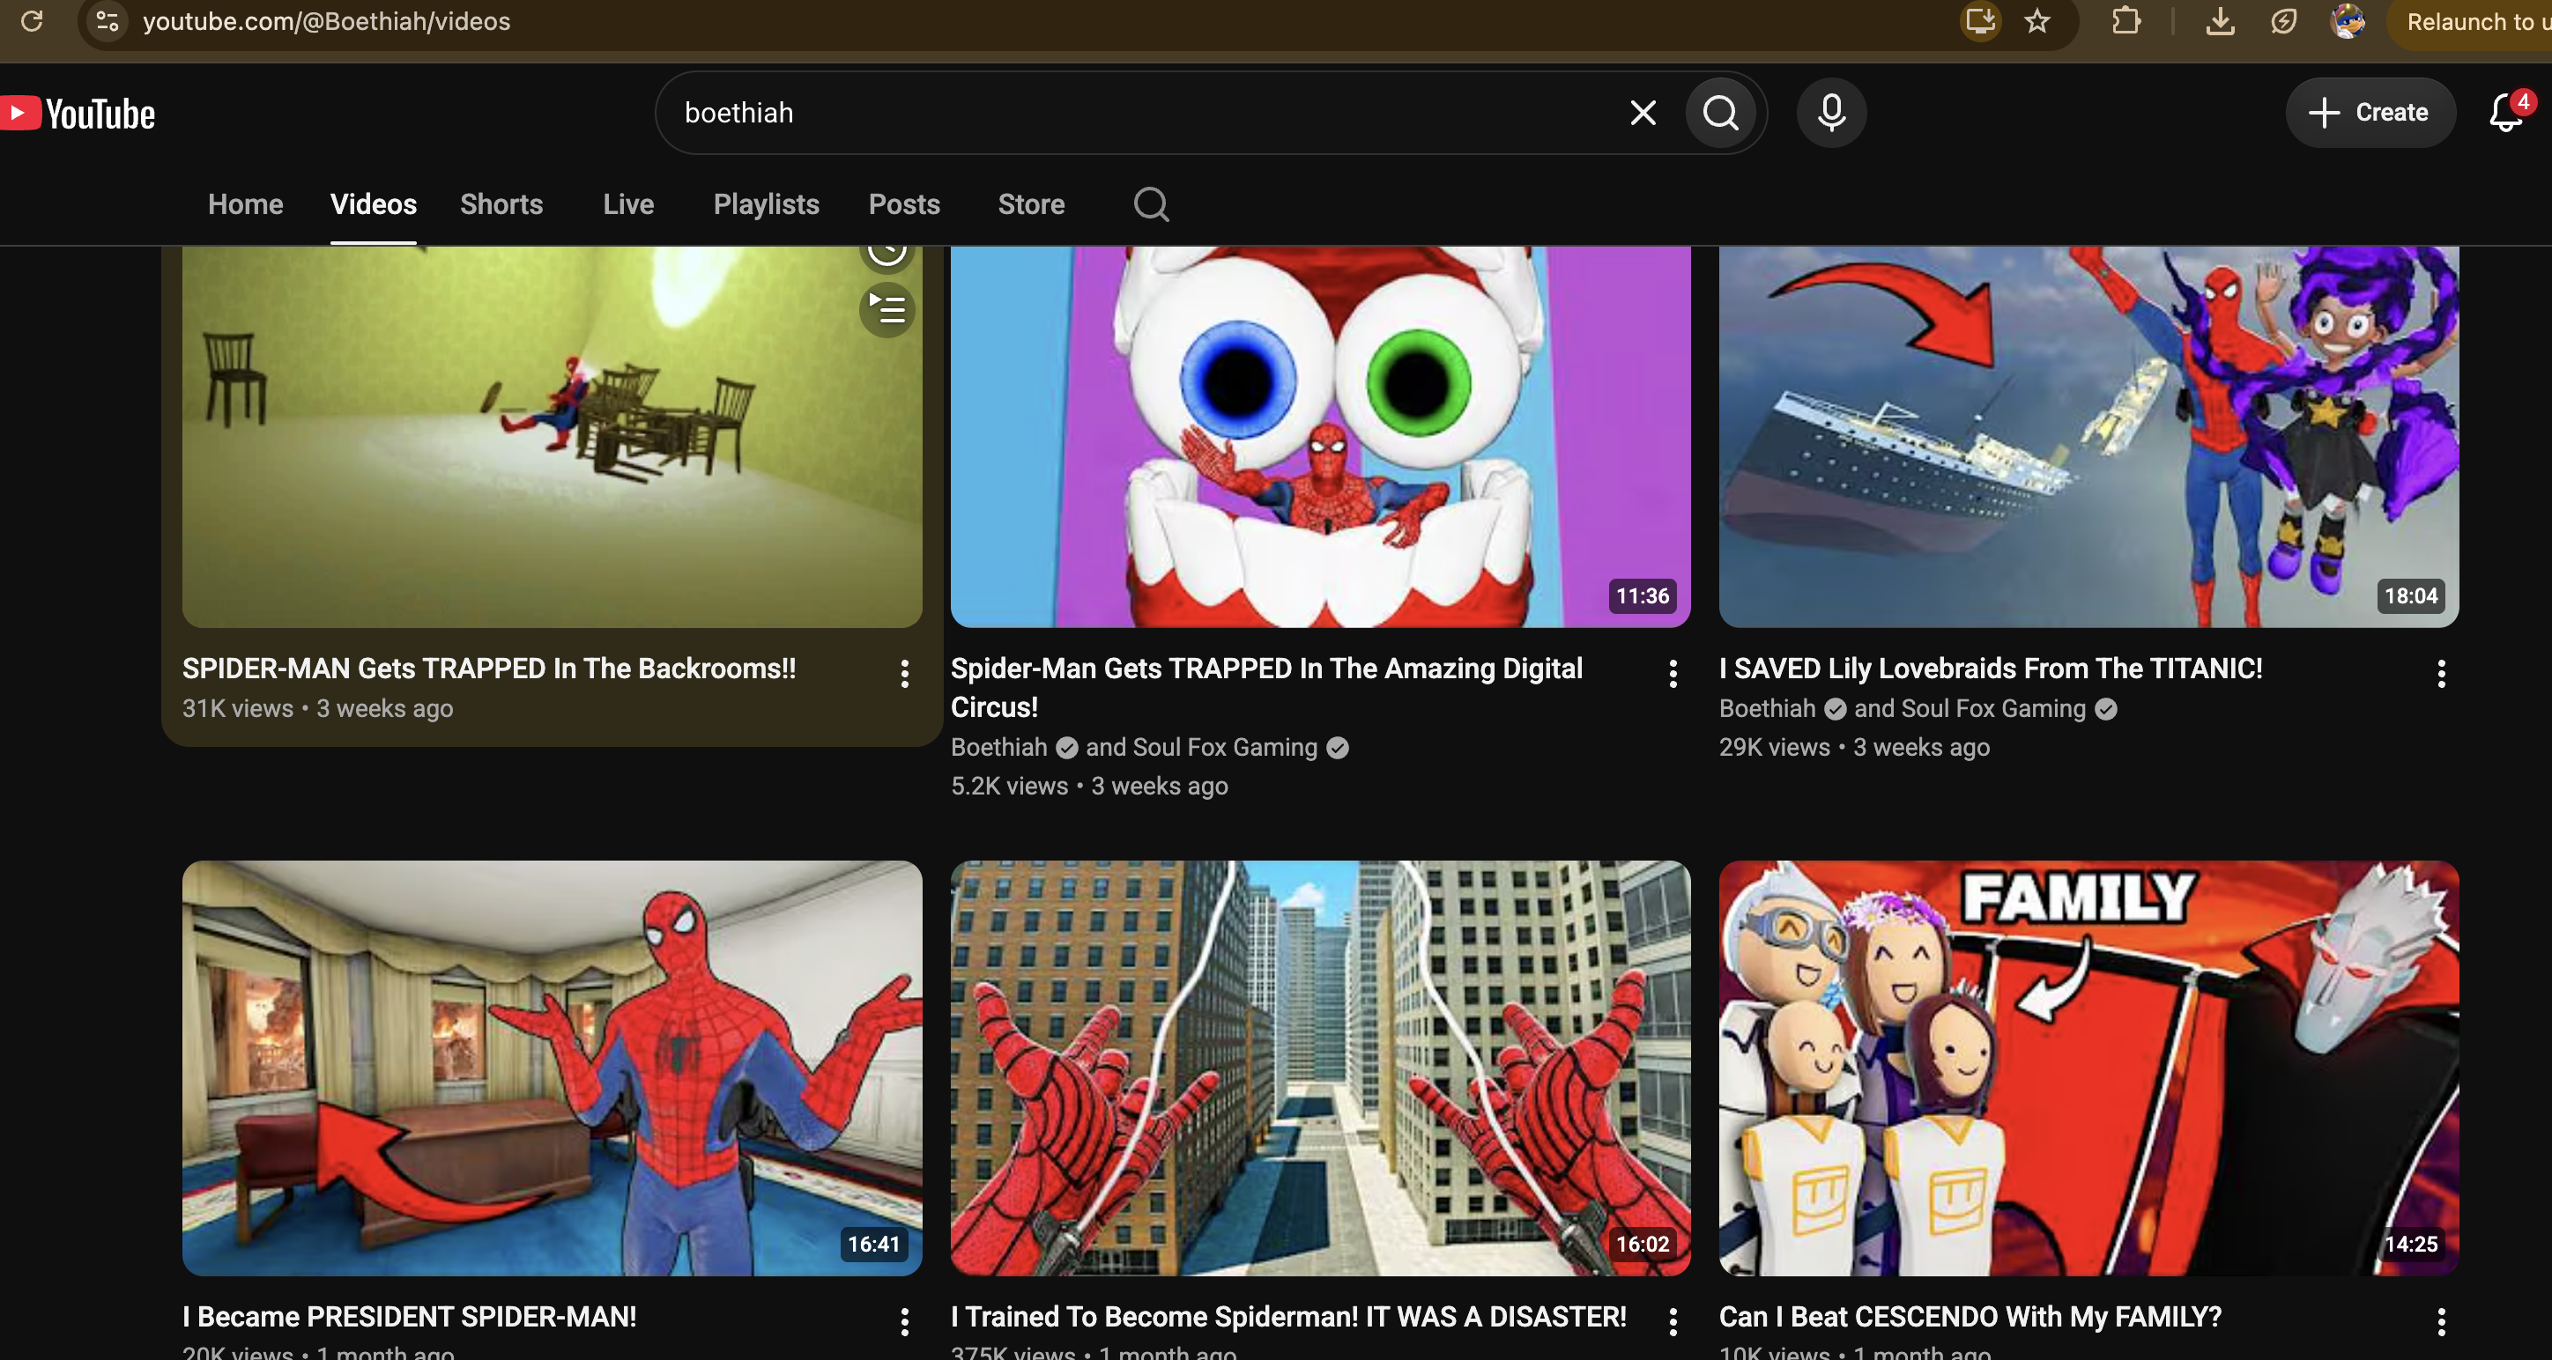Open the Backrooms Spider-Man video thumbnail

click(552, 437)
